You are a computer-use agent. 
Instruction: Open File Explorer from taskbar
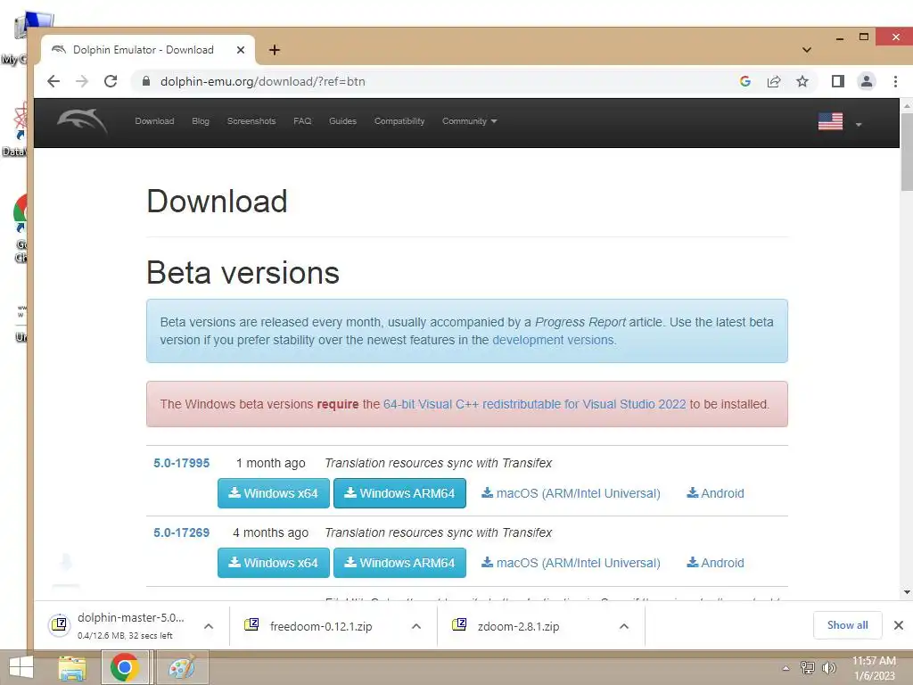[x=72, y=667]
